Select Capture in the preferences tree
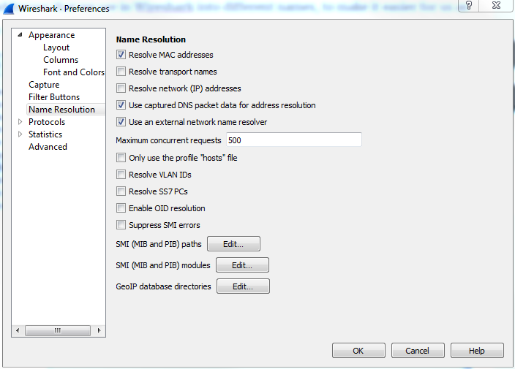Viewport: 515px width, 369px height. (x=44, y=85)
